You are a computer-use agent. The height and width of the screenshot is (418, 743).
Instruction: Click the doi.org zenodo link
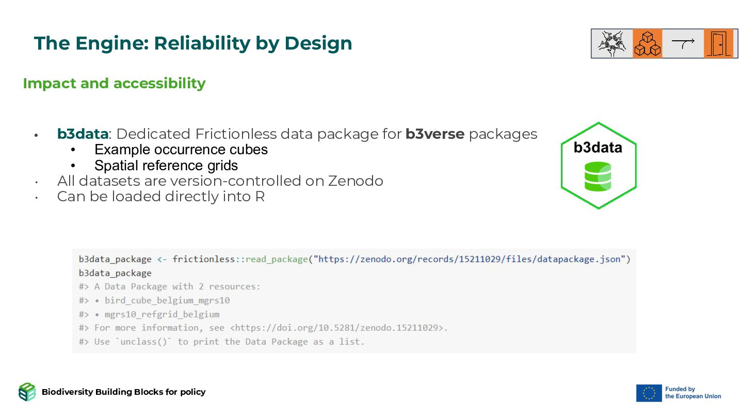[337, 328]
